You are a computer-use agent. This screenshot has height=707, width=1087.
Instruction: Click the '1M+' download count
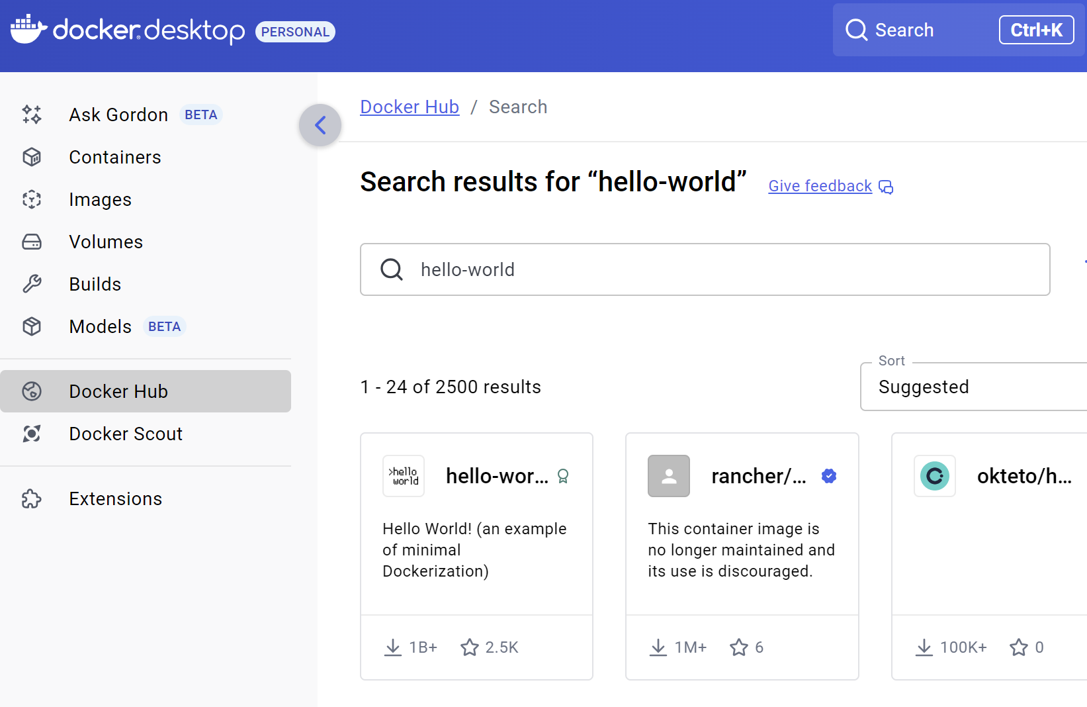691,647
